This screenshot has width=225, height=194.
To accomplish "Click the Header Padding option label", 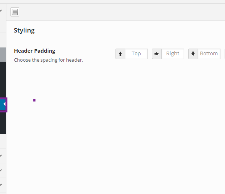I will tap(34, 51).
